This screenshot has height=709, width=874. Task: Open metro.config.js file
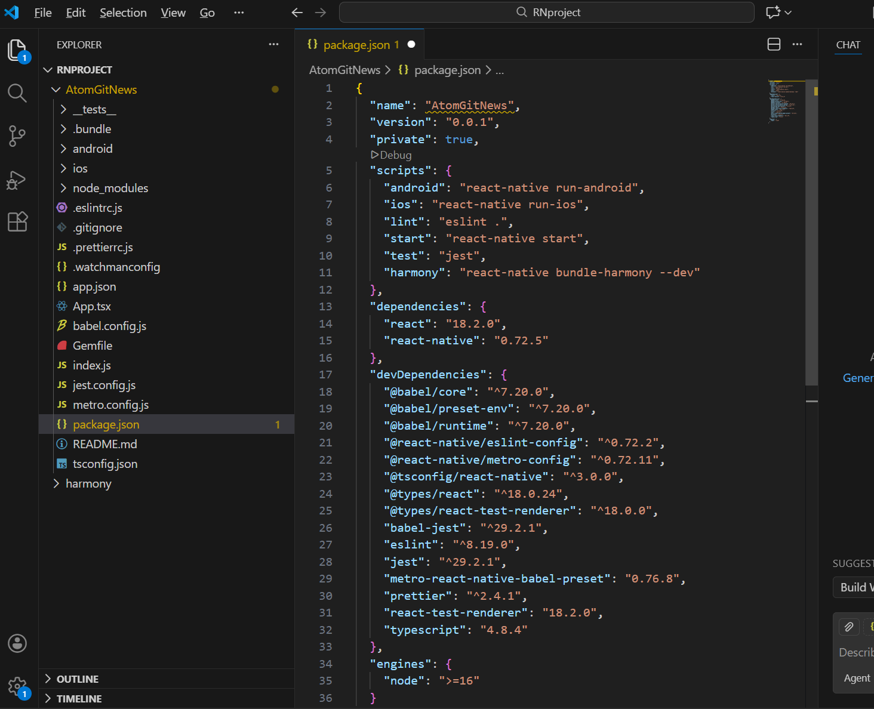167,405
